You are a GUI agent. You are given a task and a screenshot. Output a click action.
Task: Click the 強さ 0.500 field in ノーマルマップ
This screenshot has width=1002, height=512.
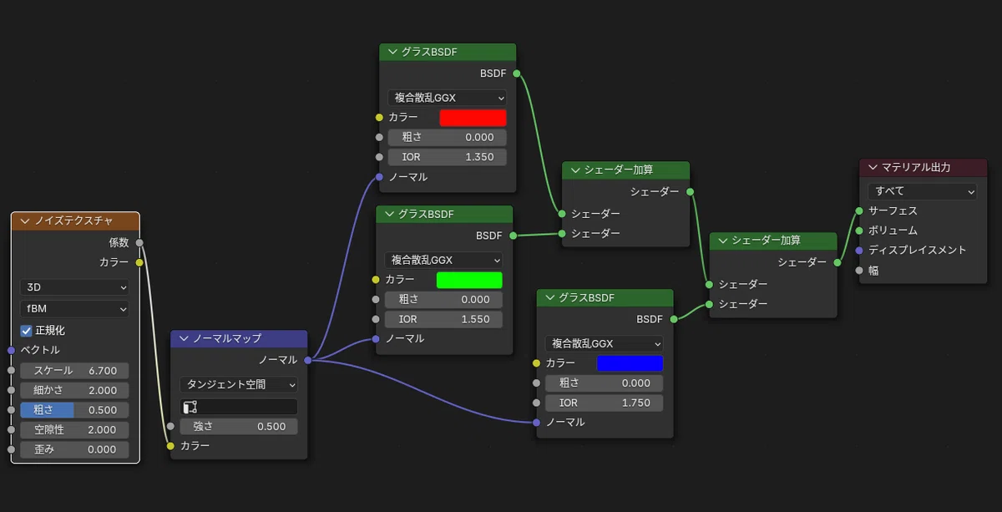239,426
